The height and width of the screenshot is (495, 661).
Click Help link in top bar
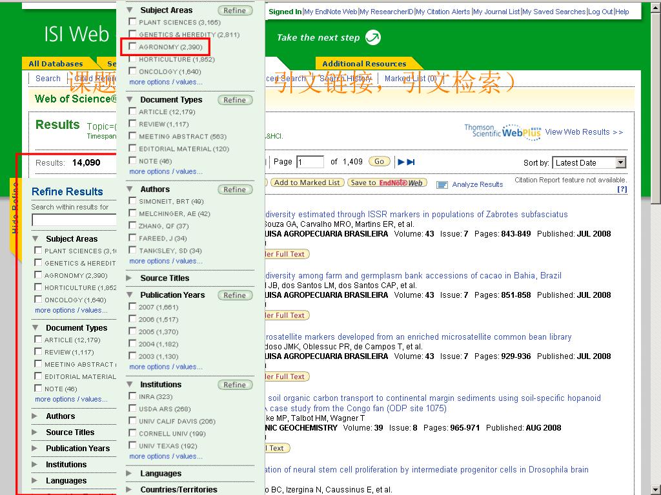[622, 12]
